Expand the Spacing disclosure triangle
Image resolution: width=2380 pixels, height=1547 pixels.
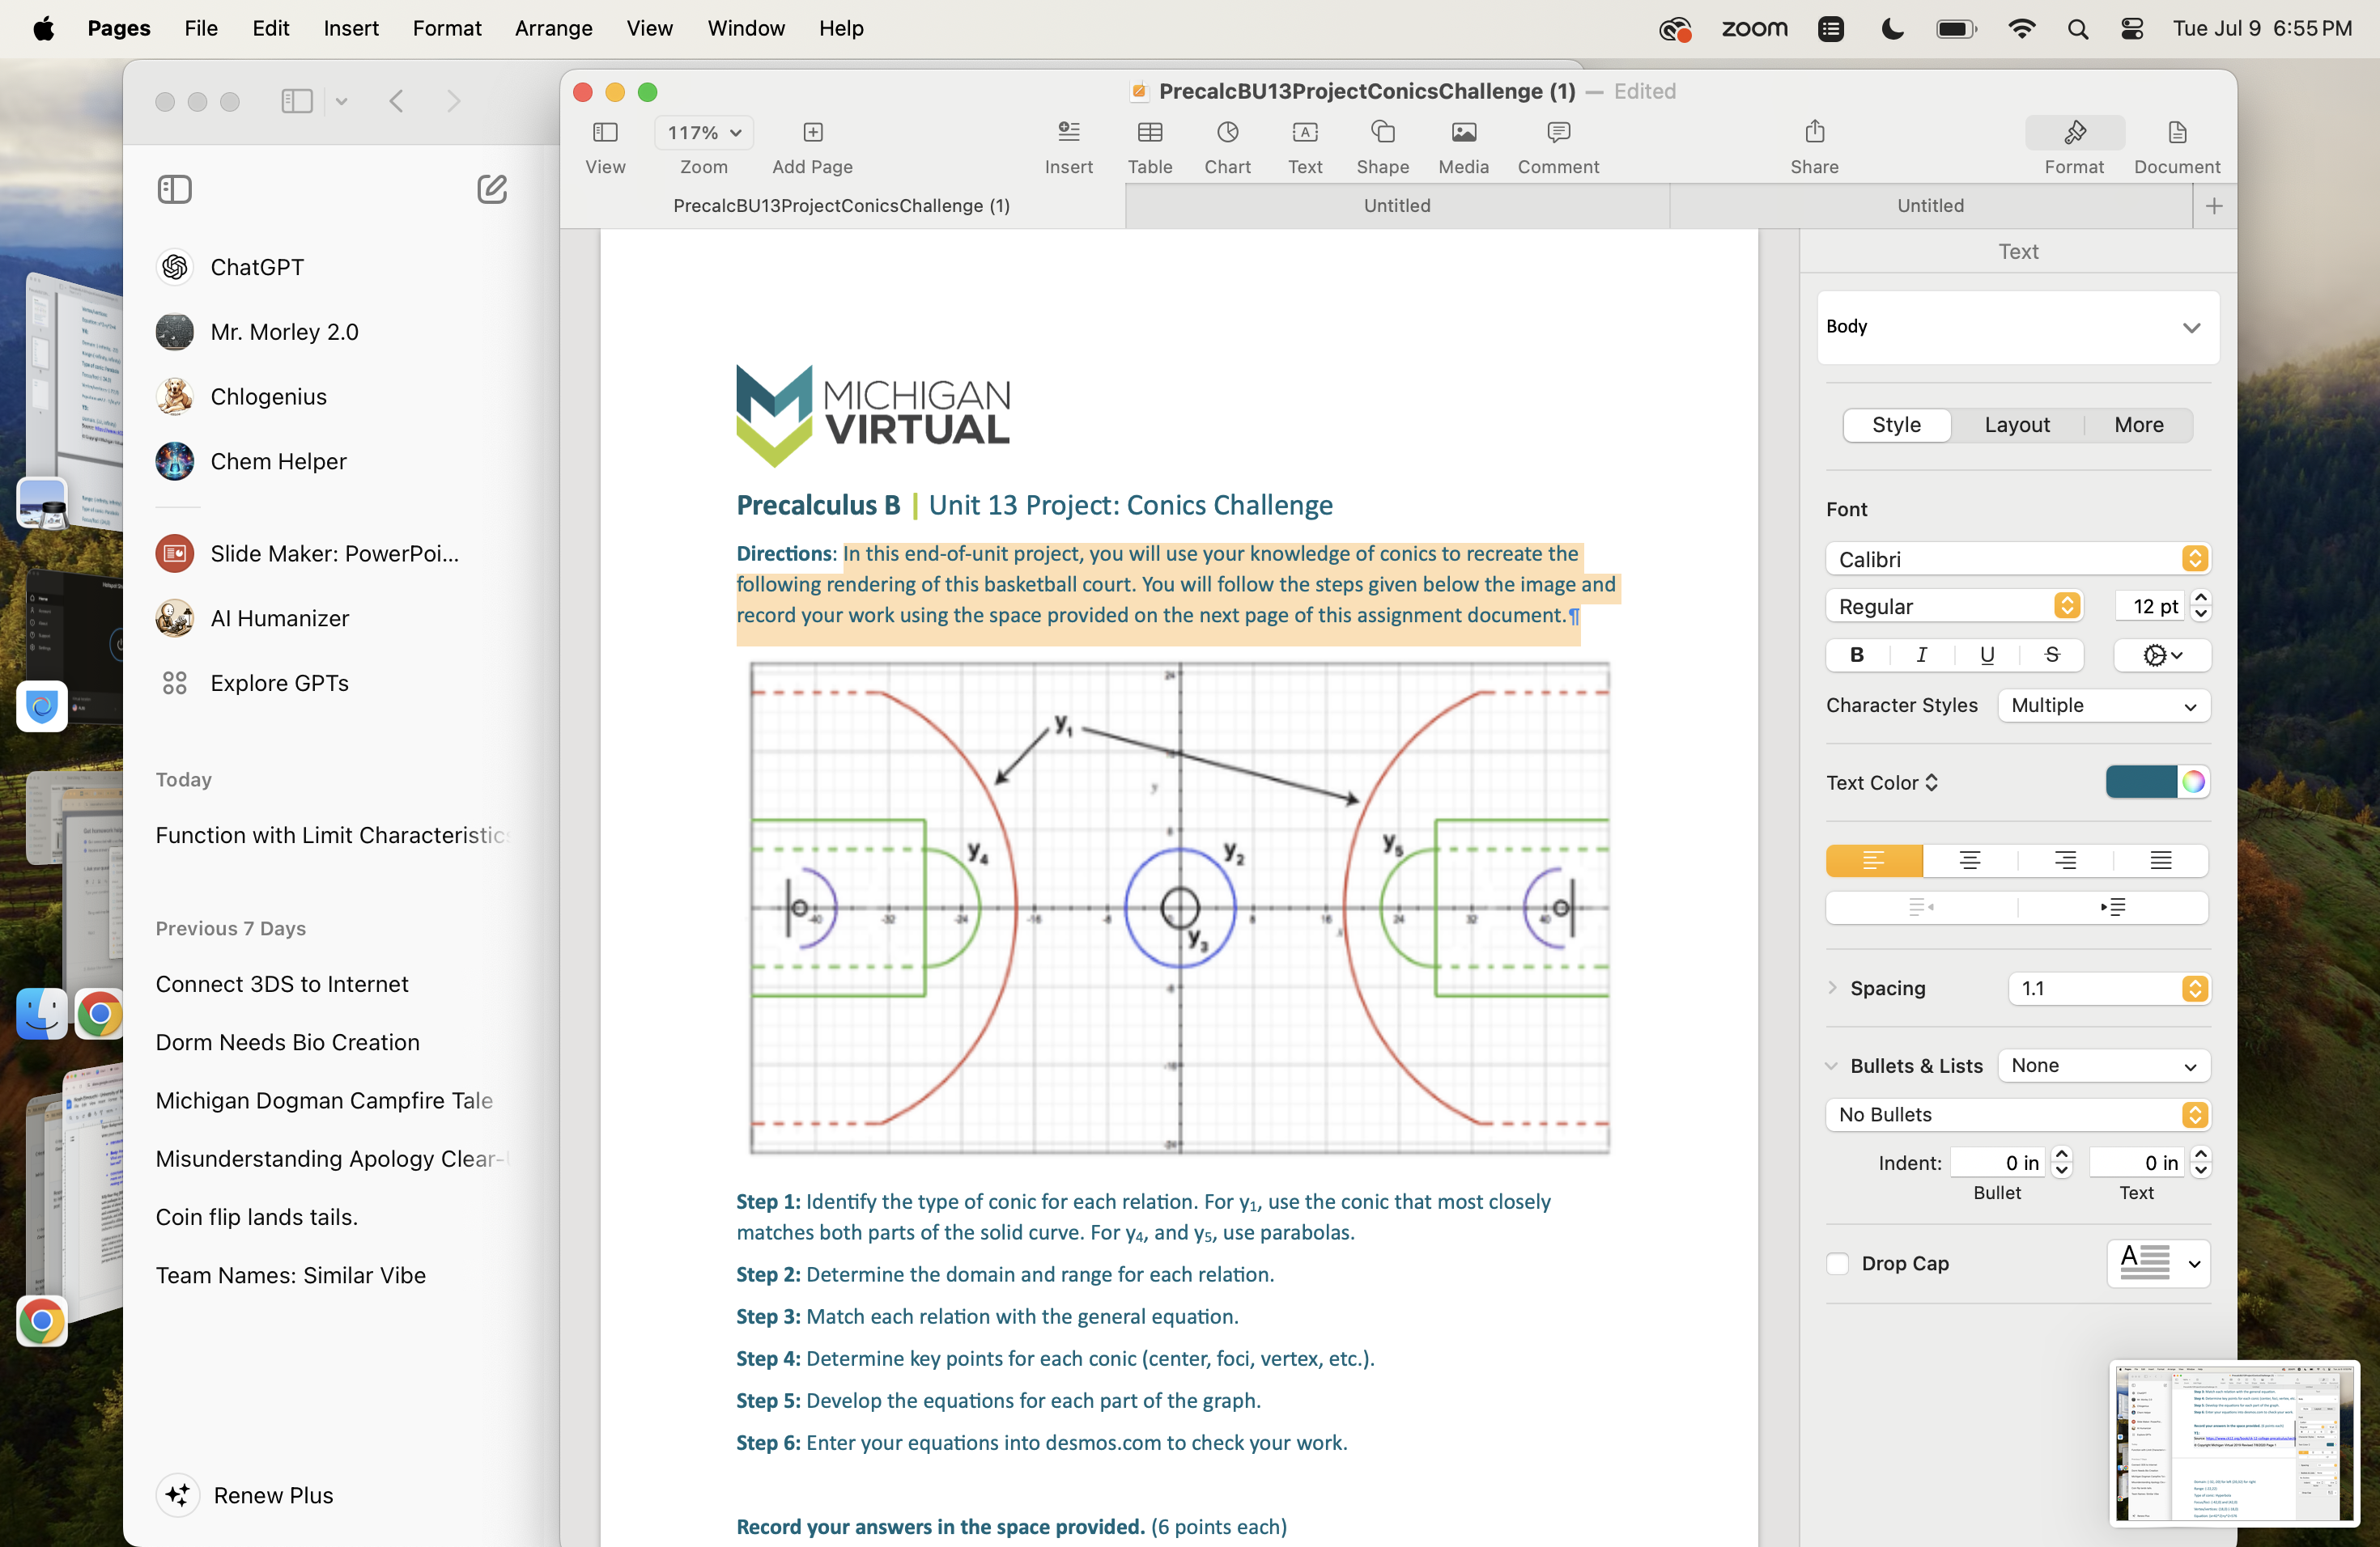pyautogui.click(x=1832, y=987)
